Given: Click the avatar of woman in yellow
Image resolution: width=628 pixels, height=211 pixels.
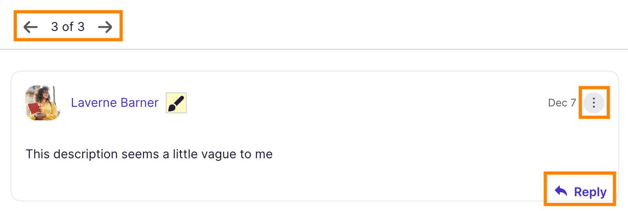Looking at the screenshot, I should tap(43, 103).
